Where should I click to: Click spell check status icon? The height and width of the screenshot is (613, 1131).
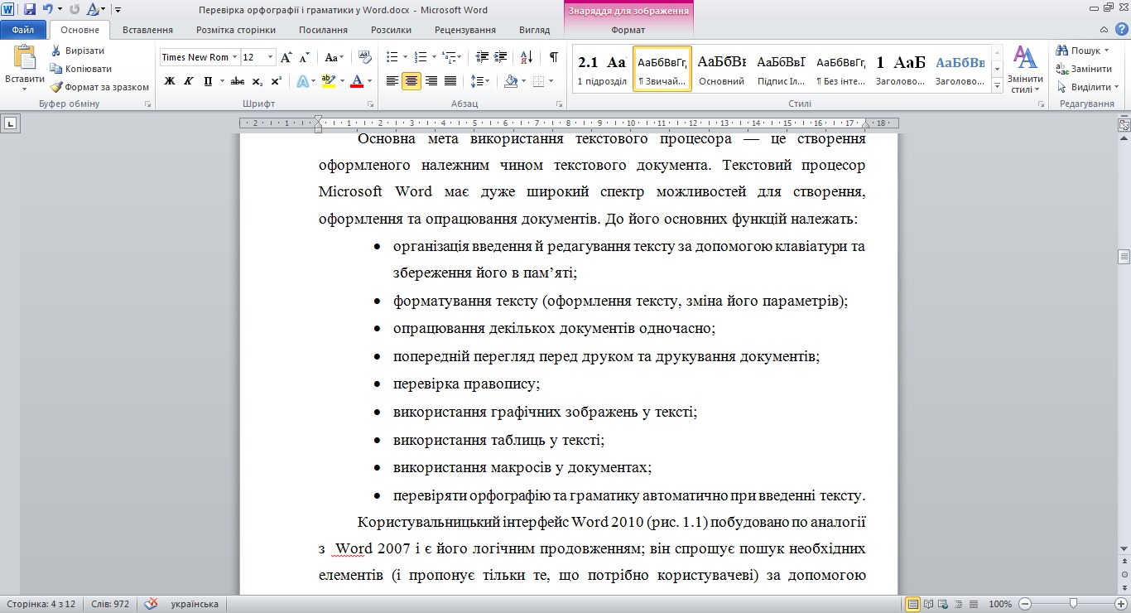[152, 604]
